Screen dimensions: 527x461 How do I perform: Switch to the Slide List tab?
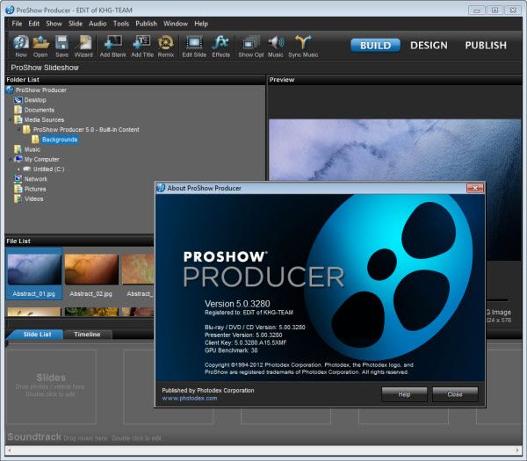click(36, 335)
